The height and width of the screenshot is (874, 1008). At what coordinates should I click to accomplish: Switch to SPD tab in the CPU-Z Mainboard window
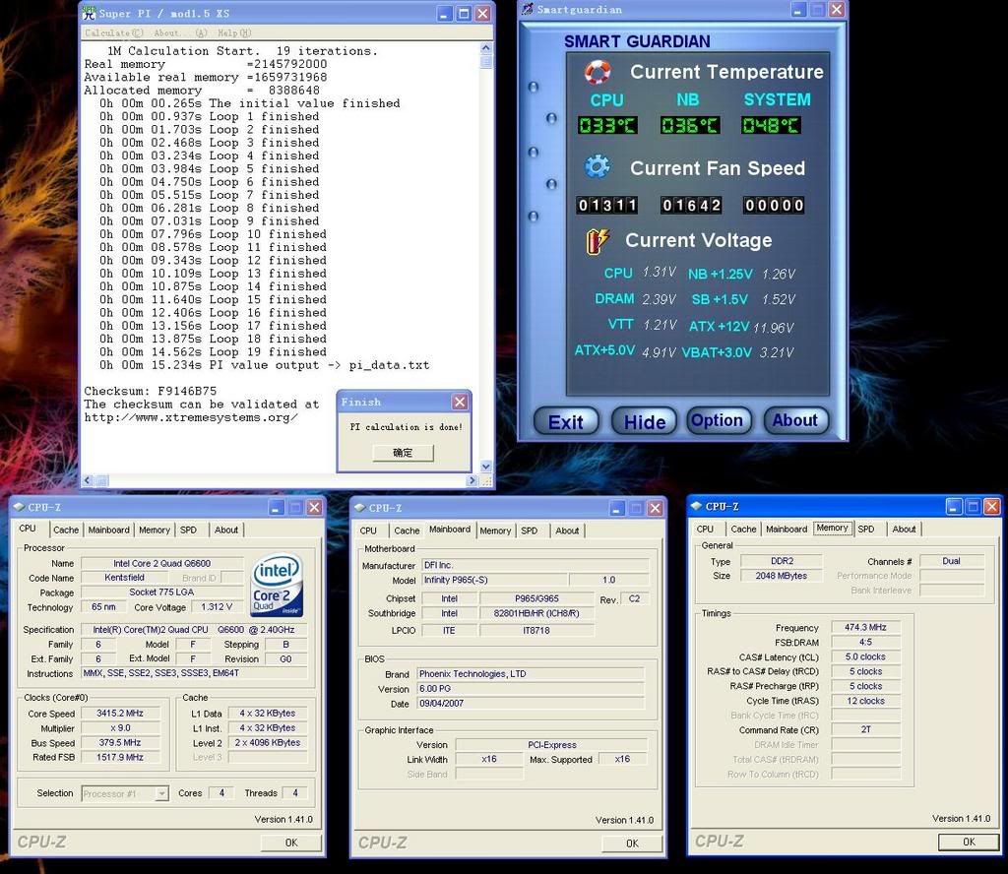(530, 531)
